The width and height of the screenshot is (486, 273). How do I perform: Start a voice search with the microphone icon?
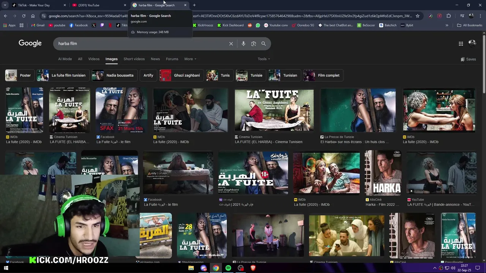(243, 44)
